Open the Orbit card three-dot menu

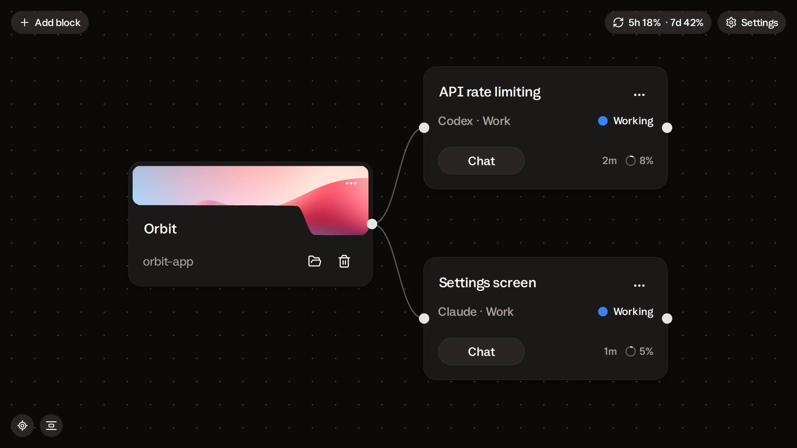(x=351, y=183)
